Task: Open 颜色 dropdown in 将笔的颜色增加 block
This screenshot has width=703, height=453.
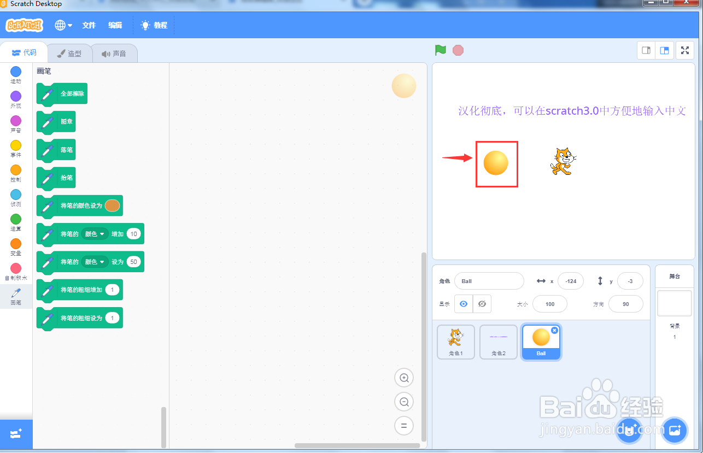Action: (94, 233)
